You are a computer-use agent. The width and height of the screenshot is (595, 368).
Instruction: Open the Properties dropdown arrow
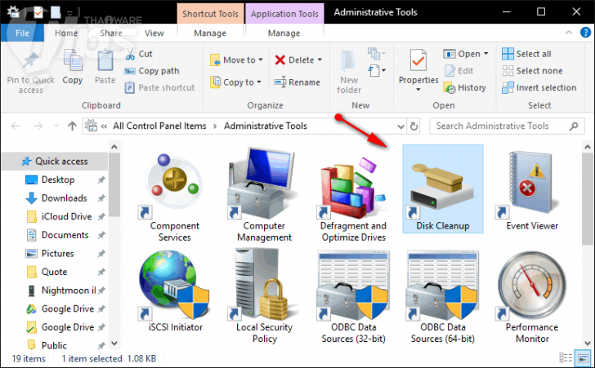(418, 90)
